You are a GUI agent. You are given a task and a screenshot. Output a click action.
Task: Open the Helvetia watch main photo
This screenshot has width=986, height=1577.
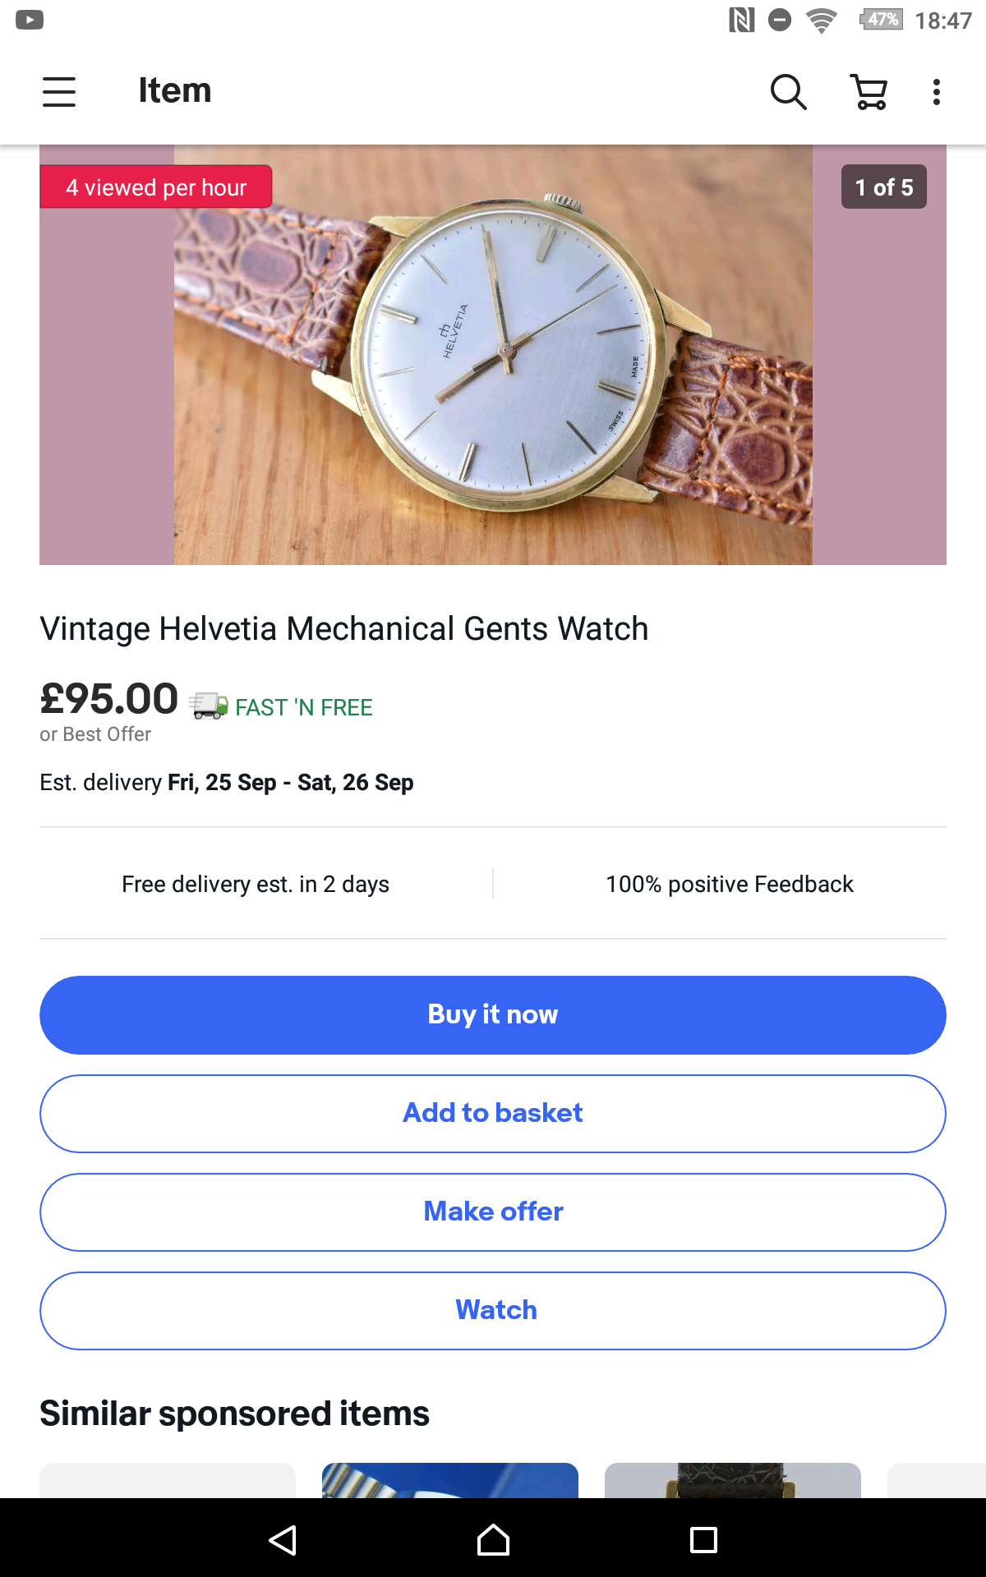tap(493, 355)
